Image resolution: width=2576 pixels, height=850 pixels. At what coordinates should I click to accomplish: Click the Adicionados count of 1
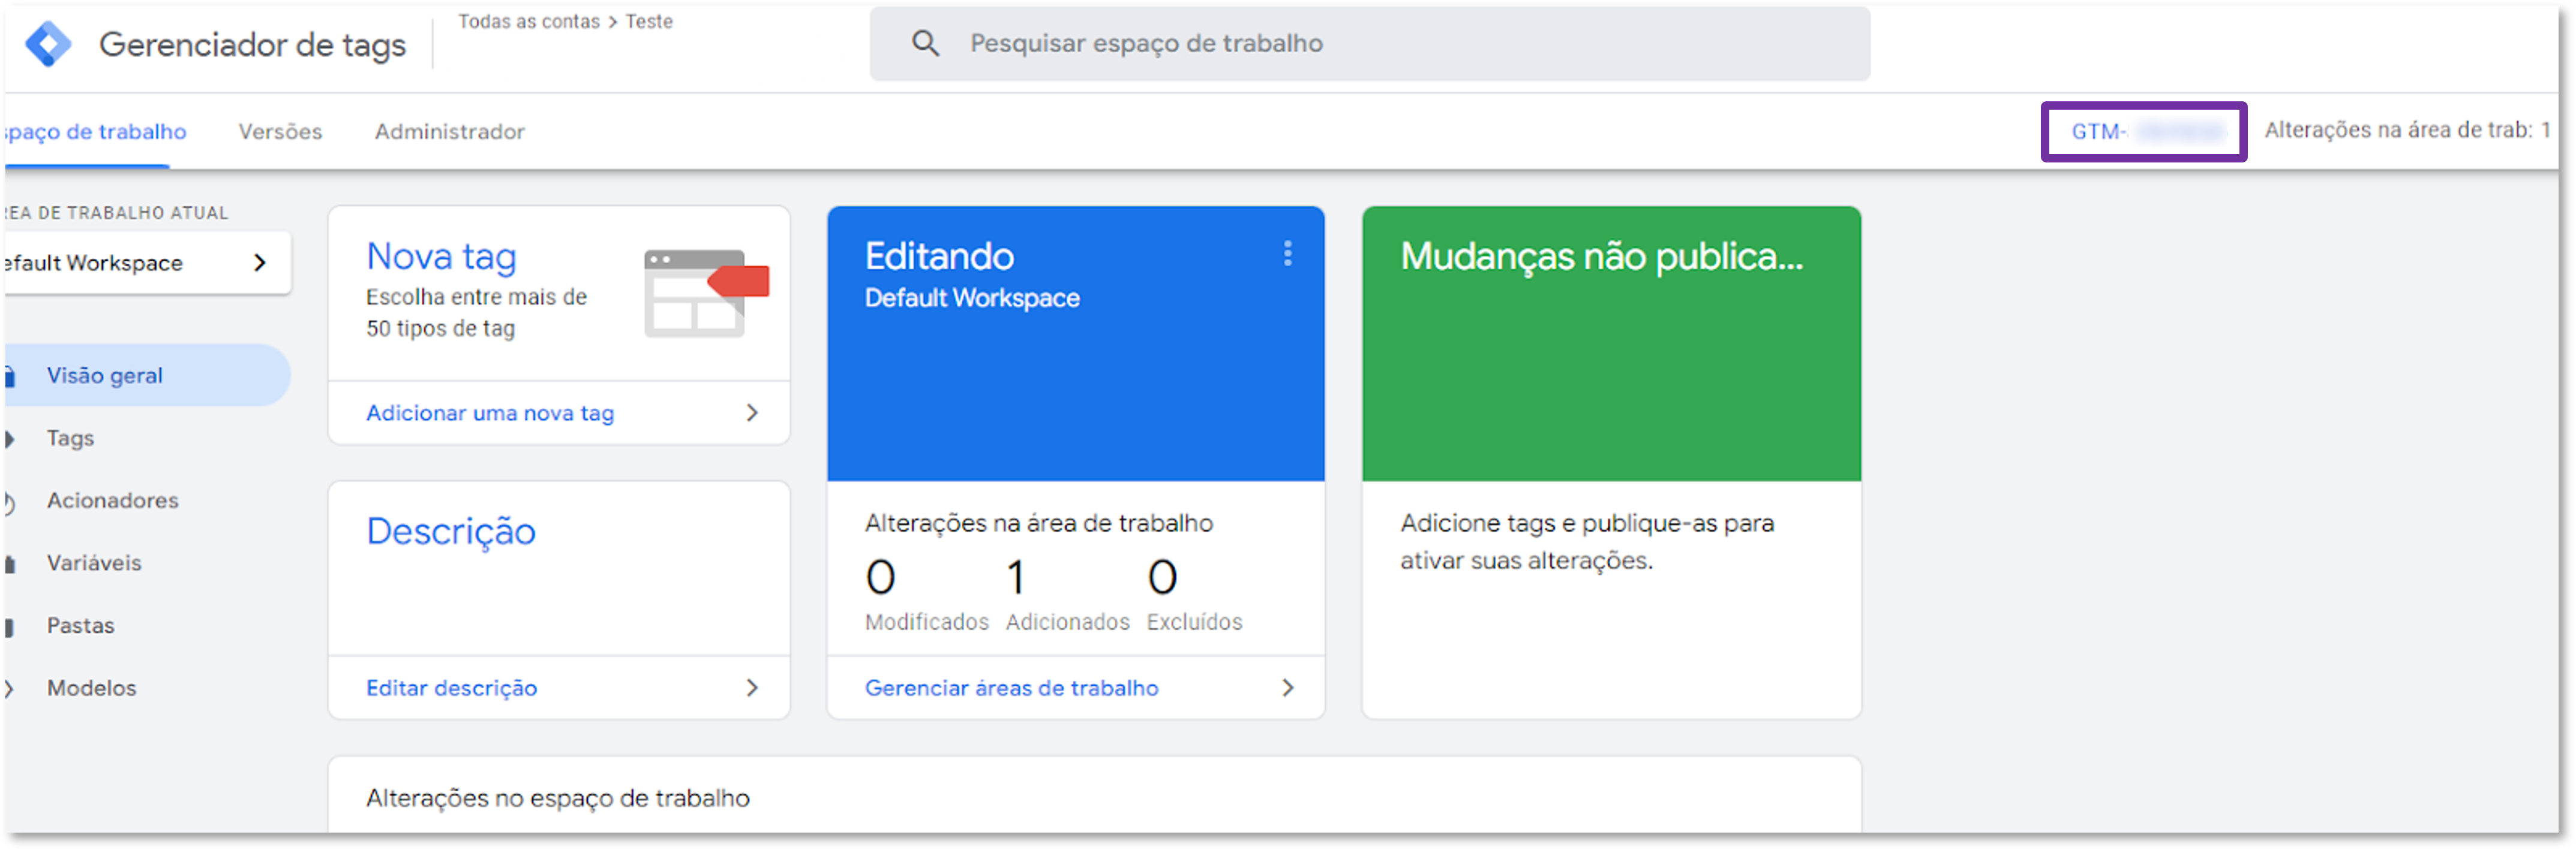[1015, 577]
